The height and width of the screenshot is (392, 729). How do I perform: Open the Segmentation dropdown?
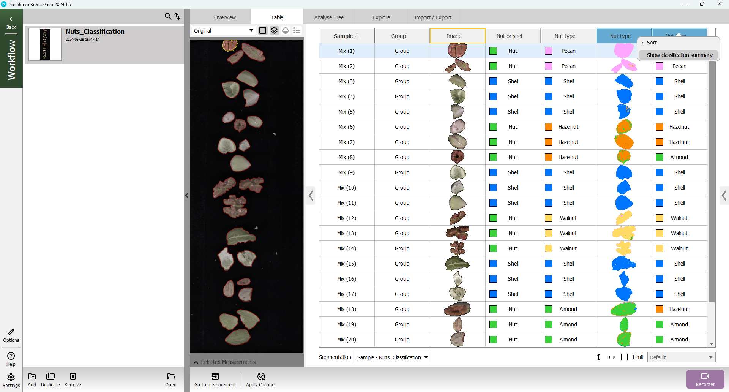[x=393, y=357]
